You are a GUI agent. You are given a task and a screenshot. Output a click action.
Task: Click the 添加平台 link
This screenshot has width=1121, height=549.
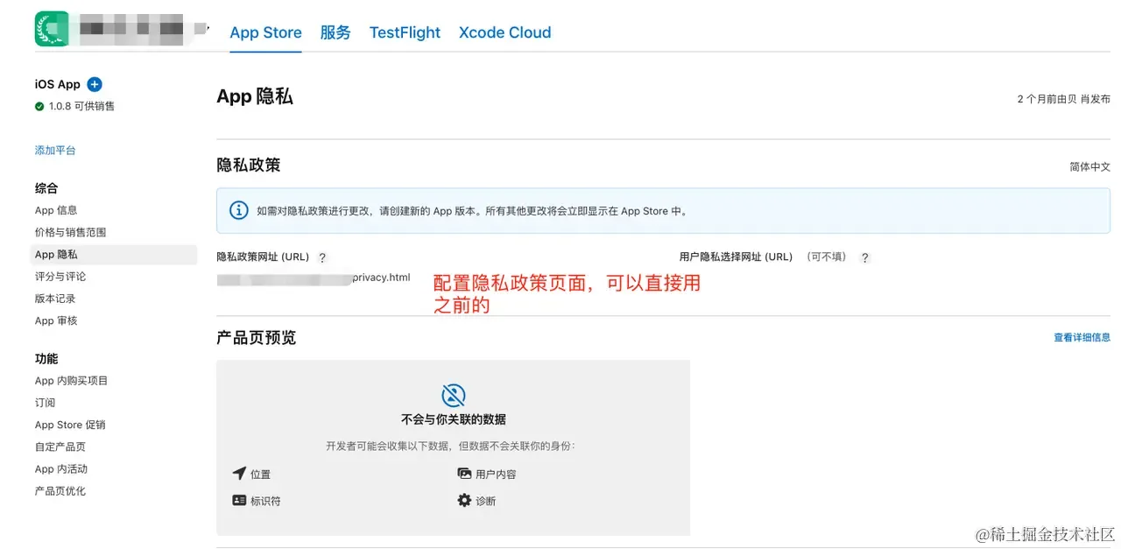pyautogui.click(x=55, y=151)
